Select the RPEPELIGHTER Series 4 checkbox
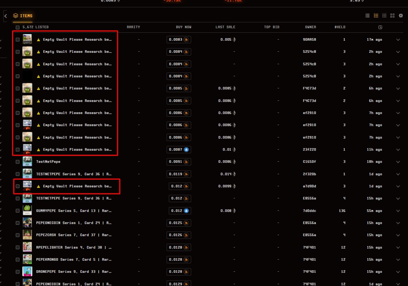The height and width of the screenshot is (286, 408). point(18,247)
